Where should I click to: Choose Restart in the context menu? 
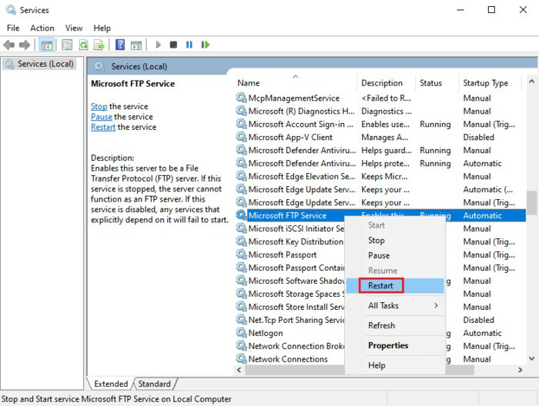click(x=380, y=285)
